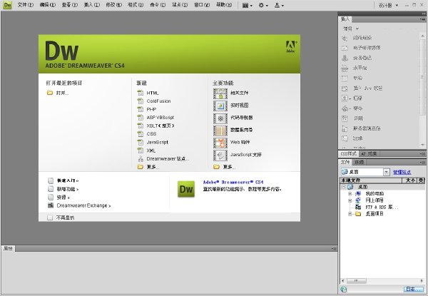The width and height of the screenshot is (428, 296).
Task: Open the Window (窗口) menu
Action: click(202, 5)
